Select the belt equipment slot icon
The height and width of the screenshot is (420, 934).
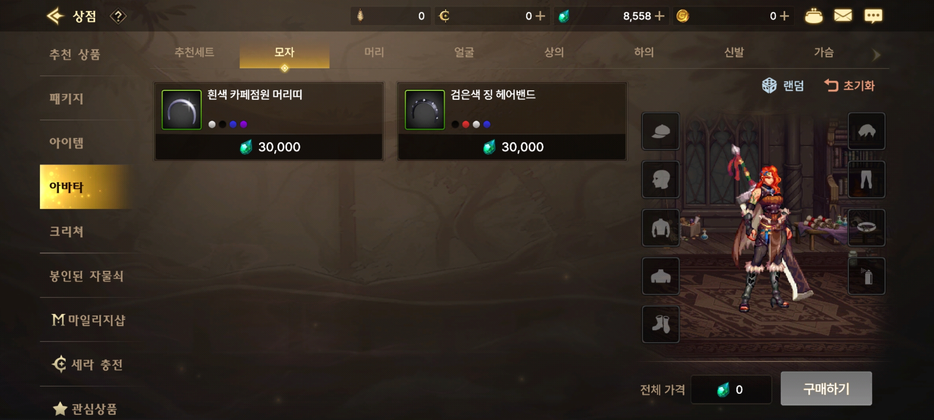866,228
